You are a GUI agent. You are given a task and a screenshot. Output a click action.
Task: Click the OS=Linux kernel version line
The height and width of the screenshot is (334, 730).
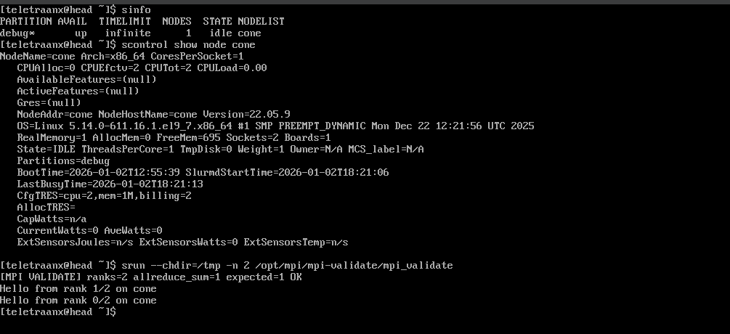click(275, 126)
